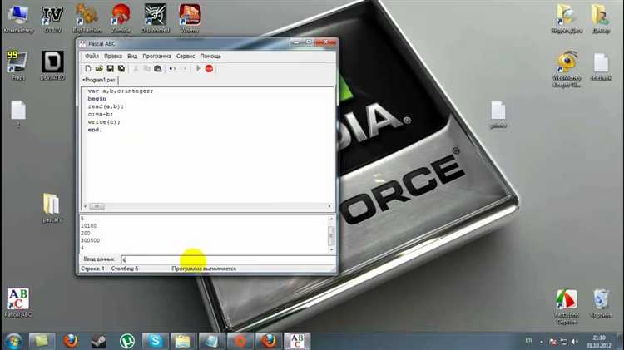Click the output panel scroll-down arrow
The height and width of the screenshot is (350, 624).
pos(331,249)
